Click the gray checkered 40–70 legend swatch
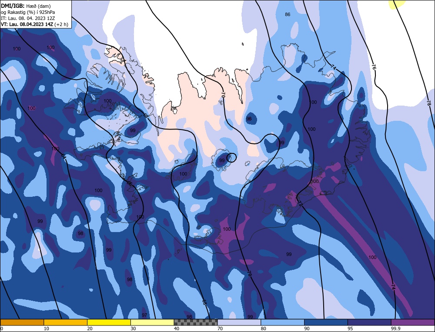Image resolution: width=435 pixels, height=332 pixels. click(196, 322)
